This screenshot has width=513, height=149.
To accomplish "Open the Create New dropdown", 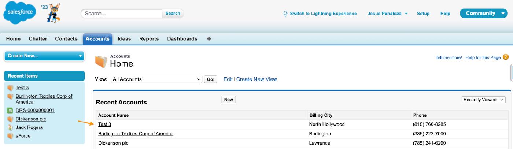I will click(x=44, y=56).
